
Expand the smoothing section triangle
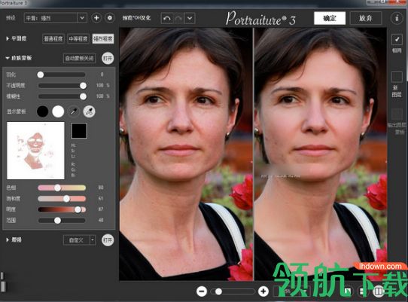[x=8, y=38]
